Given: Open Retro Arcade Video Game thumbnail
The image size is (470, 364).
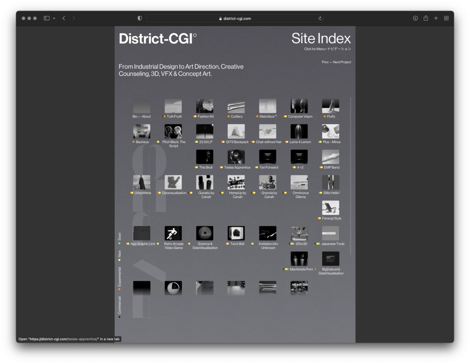Looking at the screenshot, I should pos(173,233).
